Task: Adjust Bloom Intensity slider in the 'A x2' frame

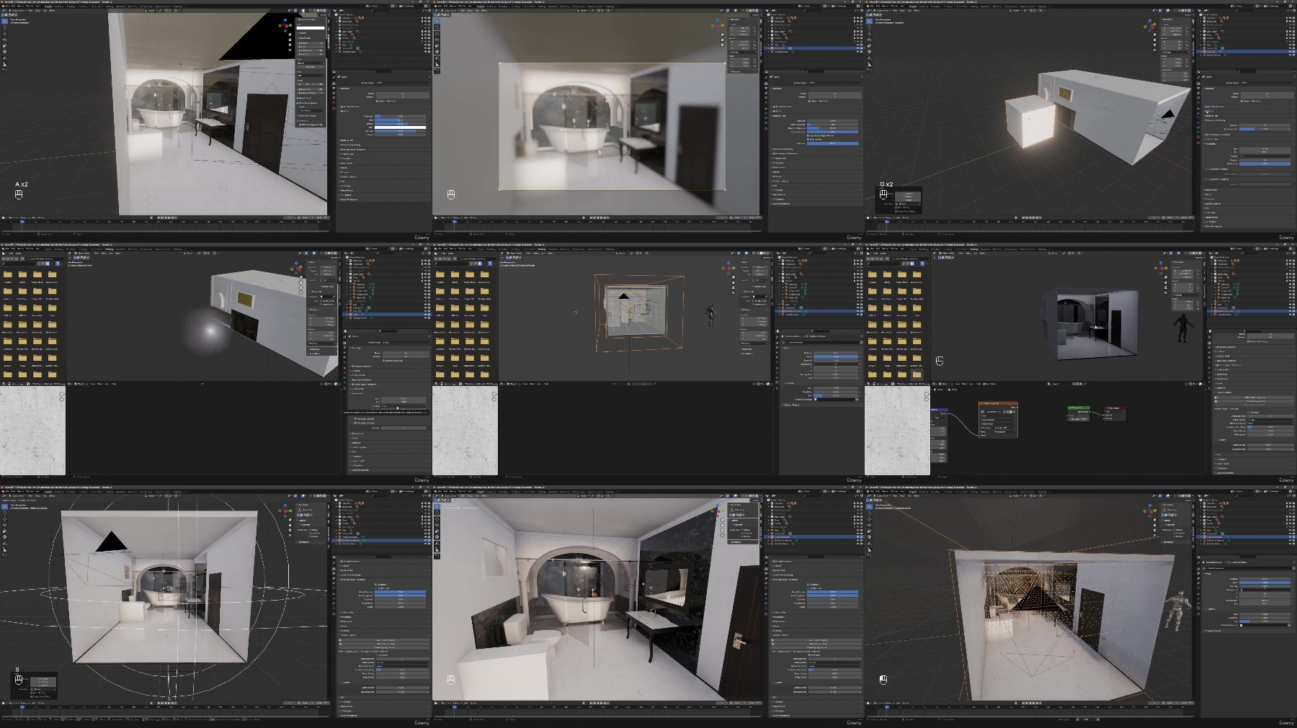Action: (x=400, y=131)
